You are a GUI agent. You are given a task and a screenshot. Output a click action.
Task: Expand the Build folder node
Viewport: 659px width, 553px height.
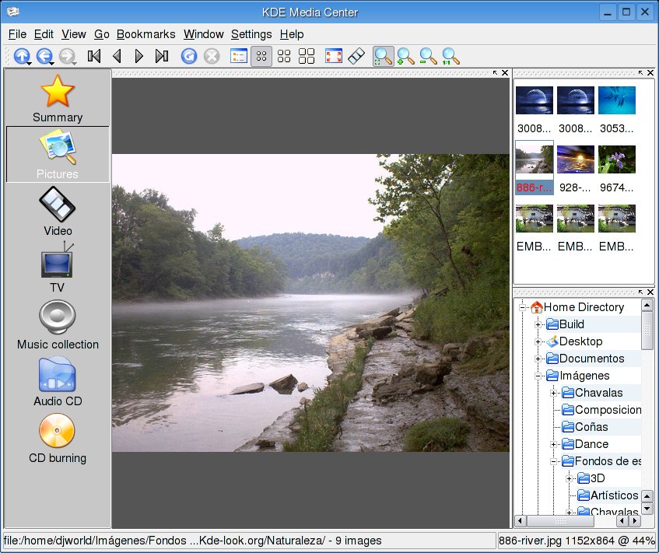(x=538, y=324)
